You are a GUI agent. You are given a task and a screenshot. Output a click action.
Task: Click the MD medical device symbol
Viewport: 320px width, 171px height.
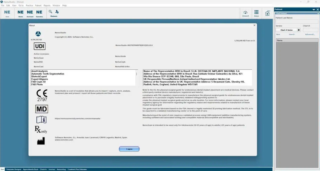[x=42, y=109]
